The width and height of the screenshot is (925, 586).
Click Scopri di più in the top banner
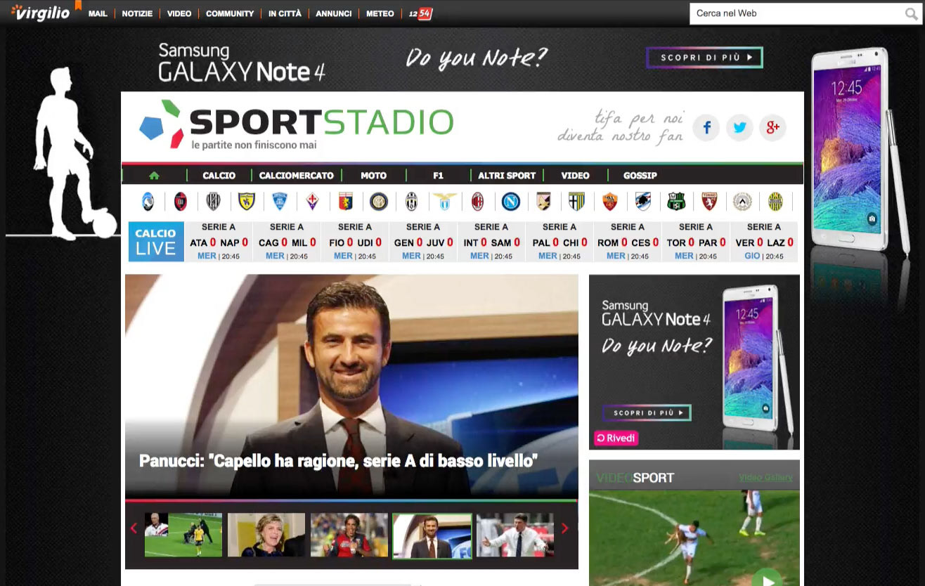click(704, 58)
